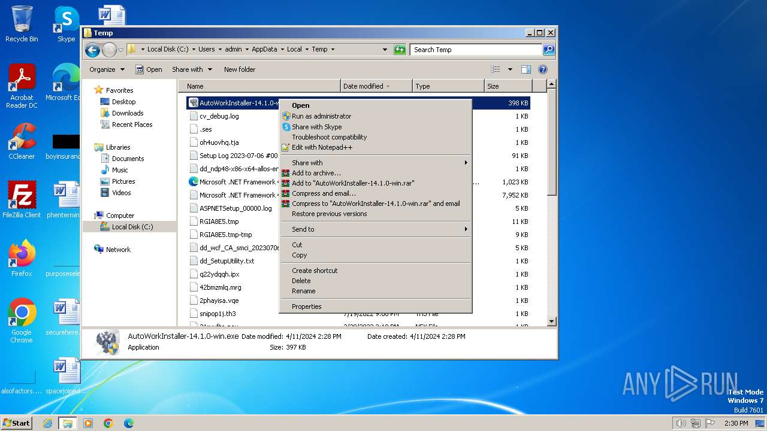Click the Forward navigation arrow in Explorer
The height and width of the screenshot is (431, 767).
109,50
